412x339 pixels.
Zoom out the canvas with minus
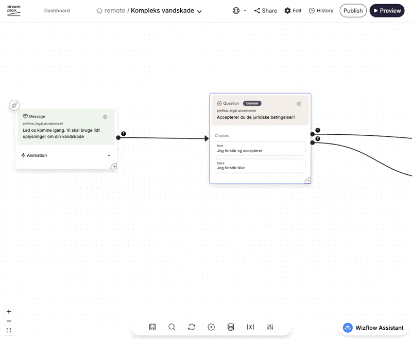(x=9, y=321)
